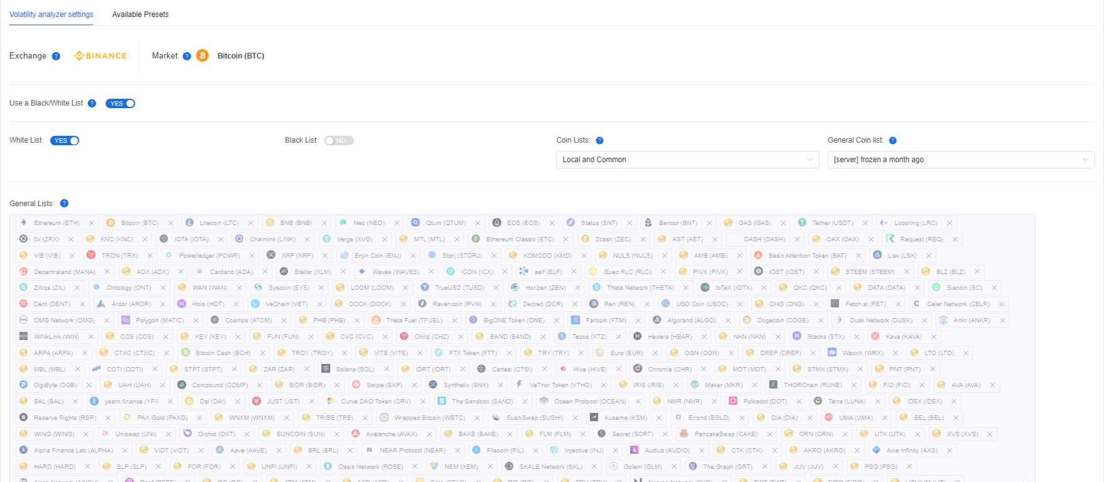Remove Maker (MKR) tag
1104x482 pixels.
coord(754,385)
